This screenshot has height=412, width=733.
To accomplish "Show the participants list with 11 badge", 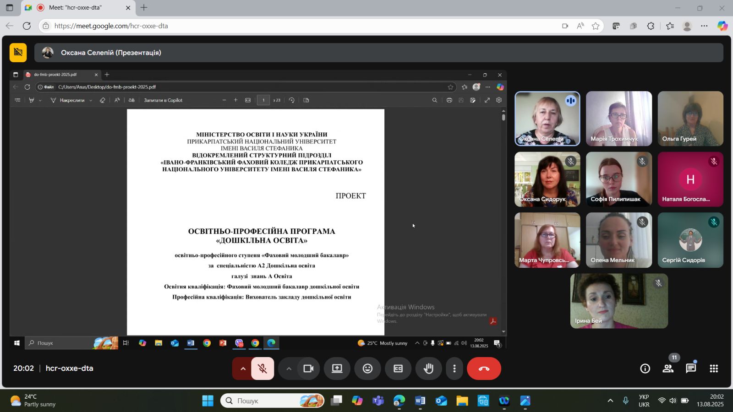I will [x=668, y=369].
